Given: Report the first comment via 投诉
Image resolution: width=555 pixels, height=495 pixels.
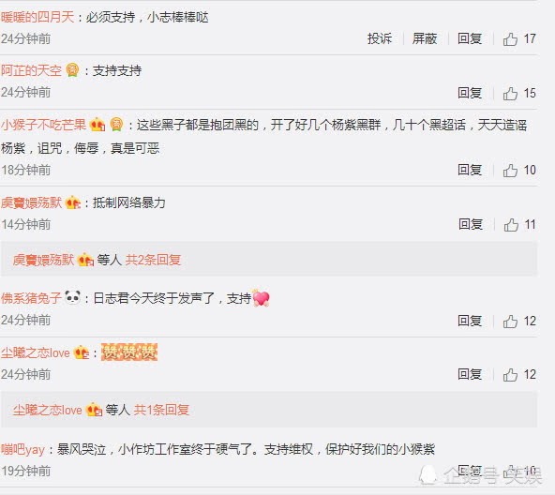Looking at the screenshot, I should point(380,38).
